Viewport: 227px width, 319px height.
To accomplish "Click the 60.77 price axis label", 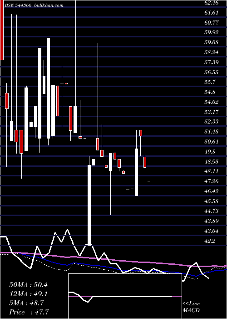I will (211, 23).
